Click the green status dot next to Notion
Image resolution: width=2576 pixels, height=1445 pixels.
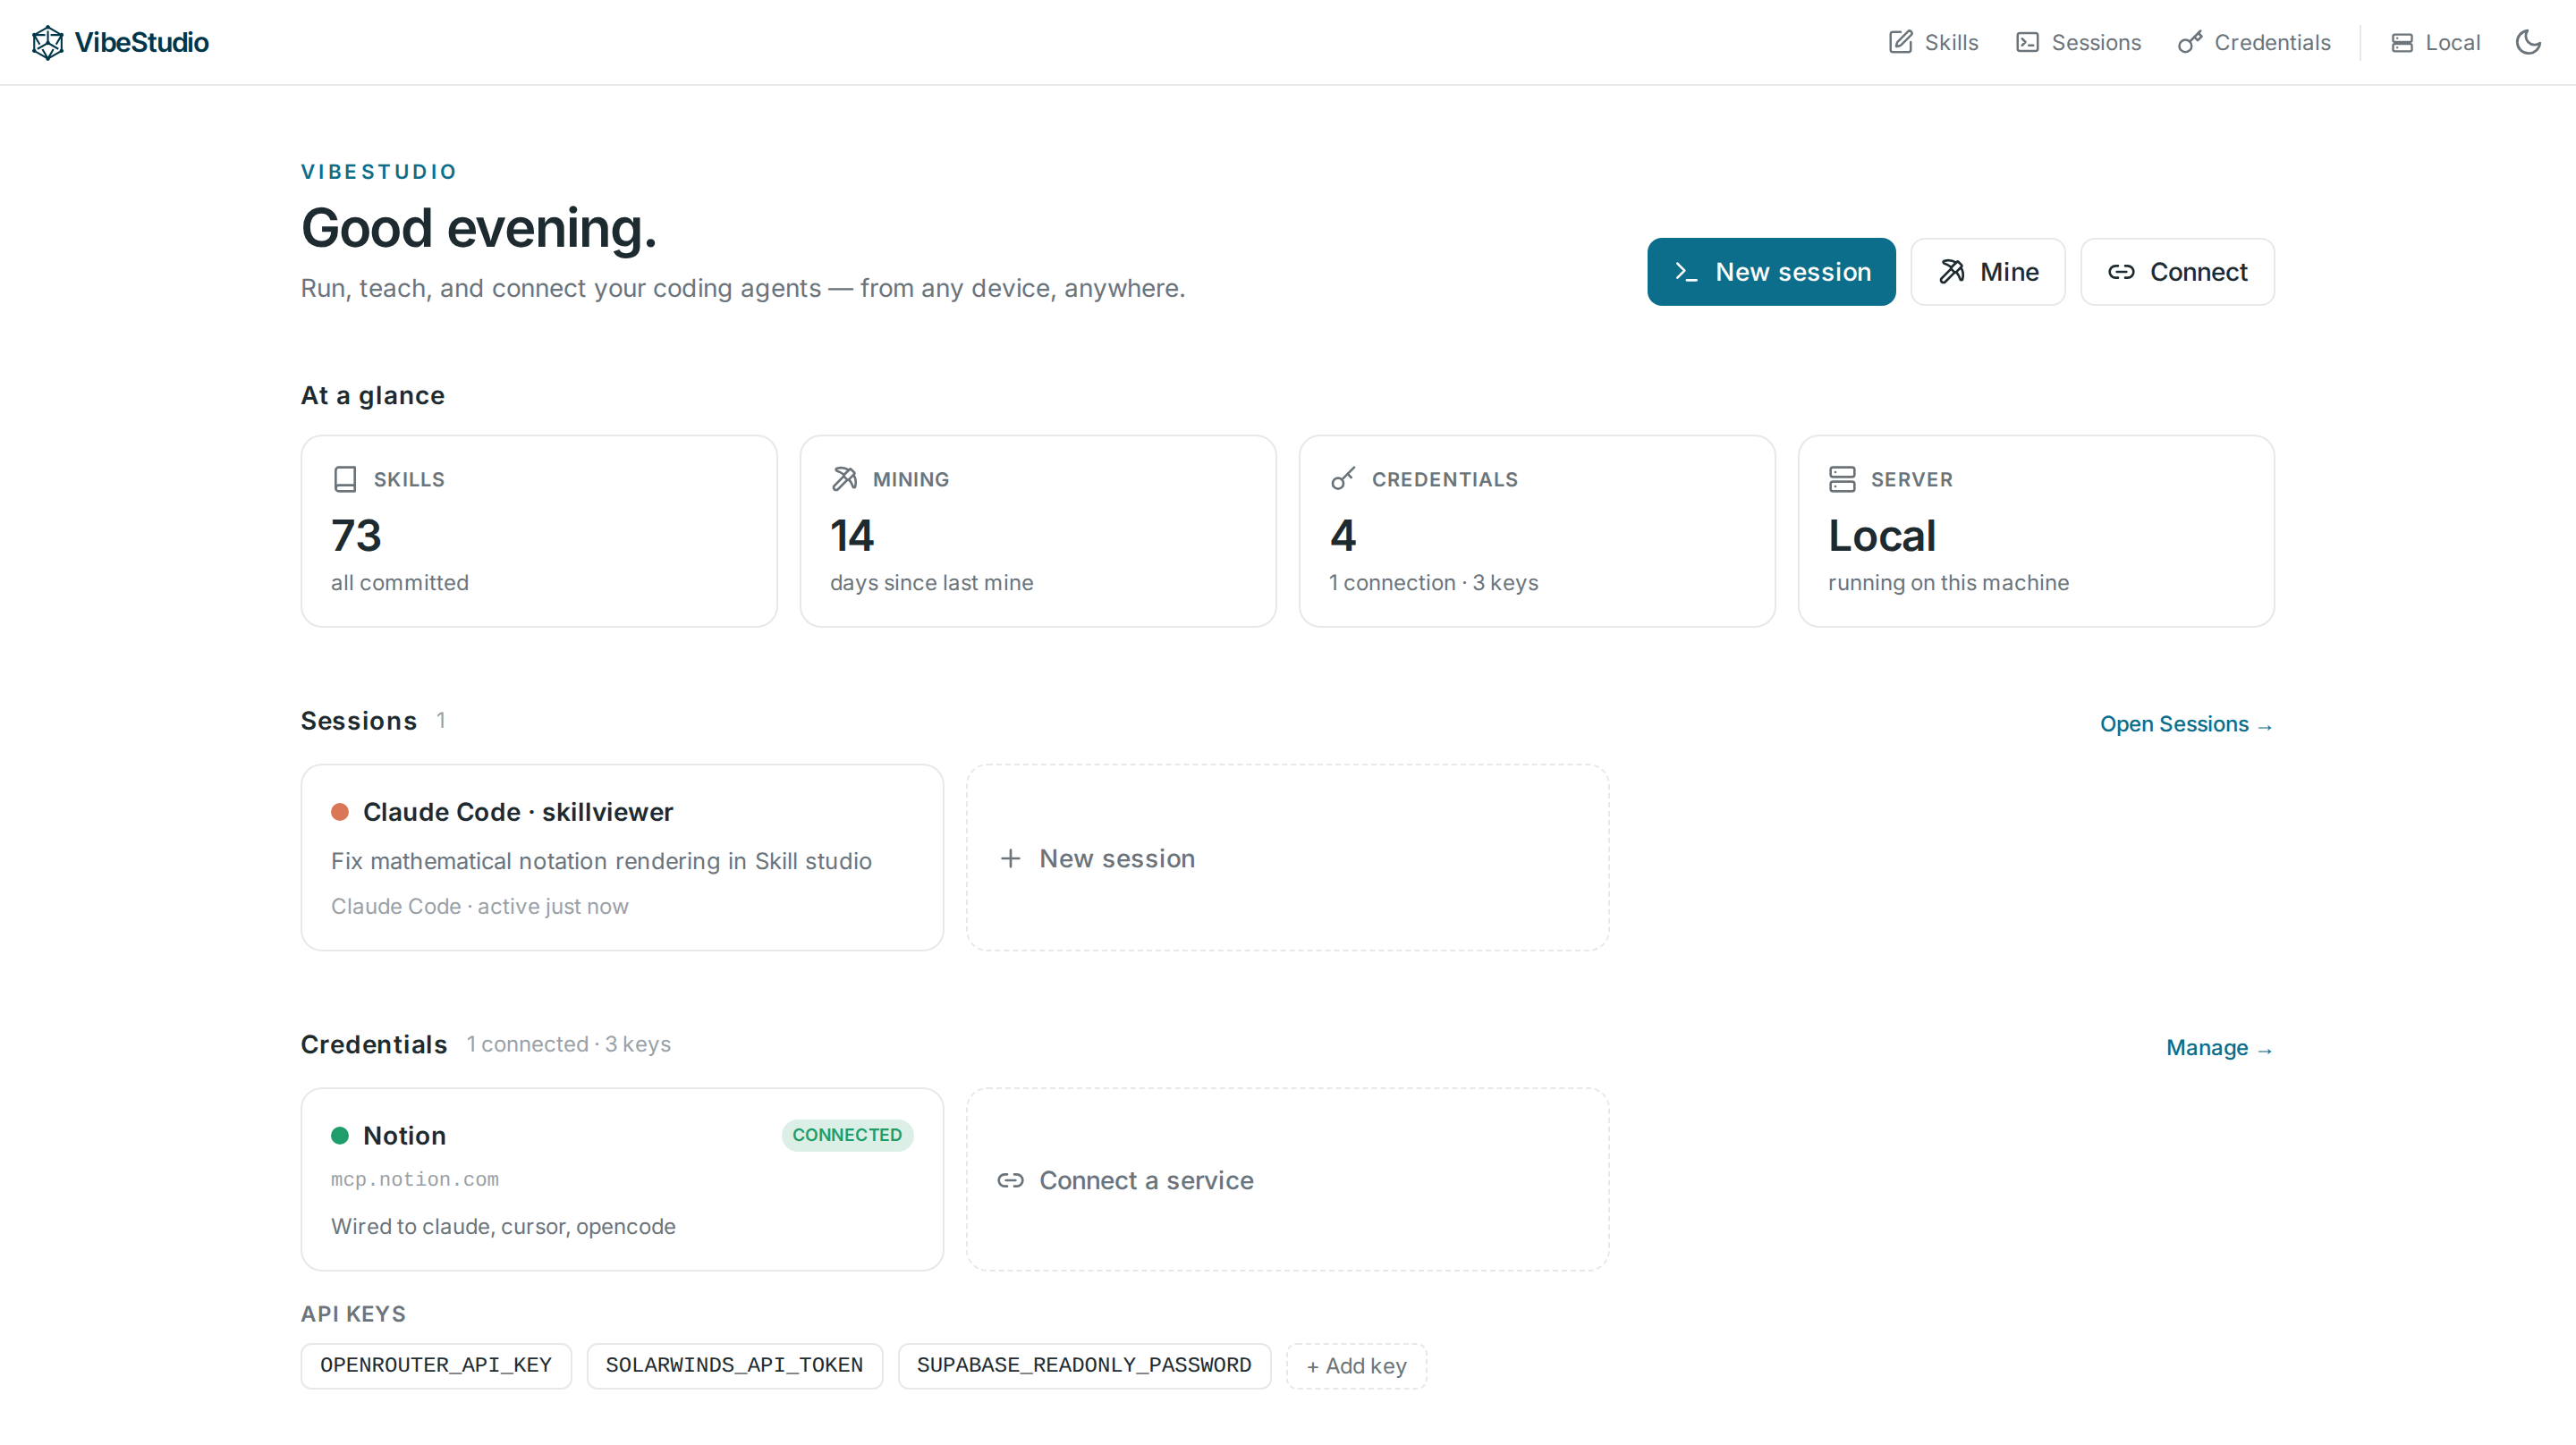(340, 1136)
